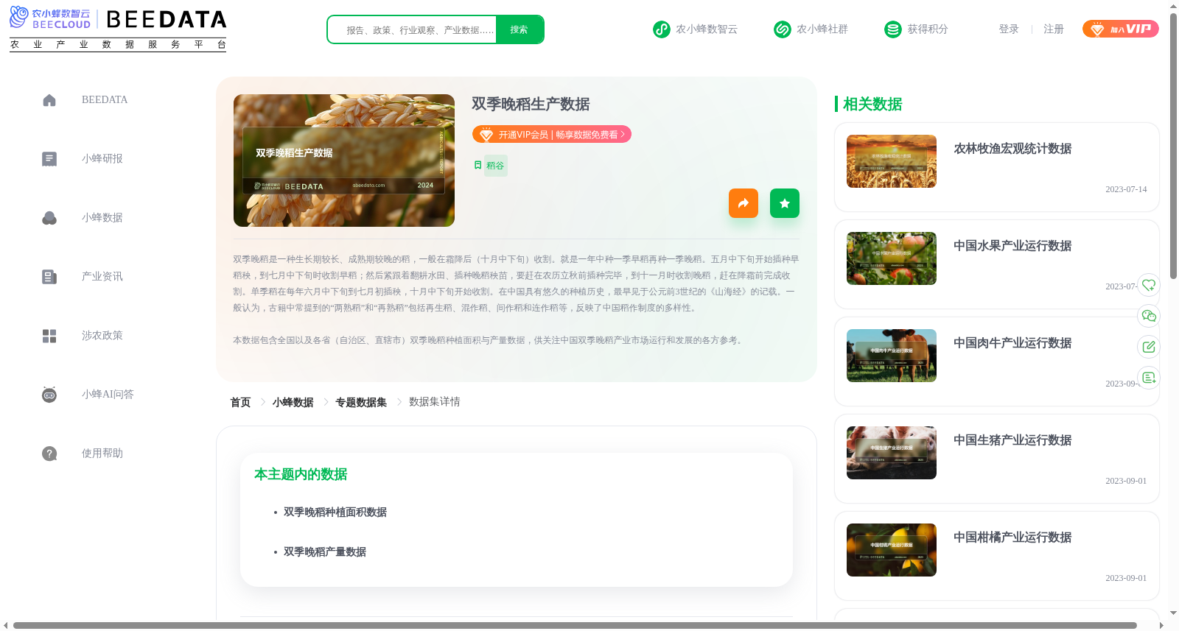The width and height of the screenshot is (1179, 631).
Task: Click the 2023-07-14 date text
Action: [1126, 189]
